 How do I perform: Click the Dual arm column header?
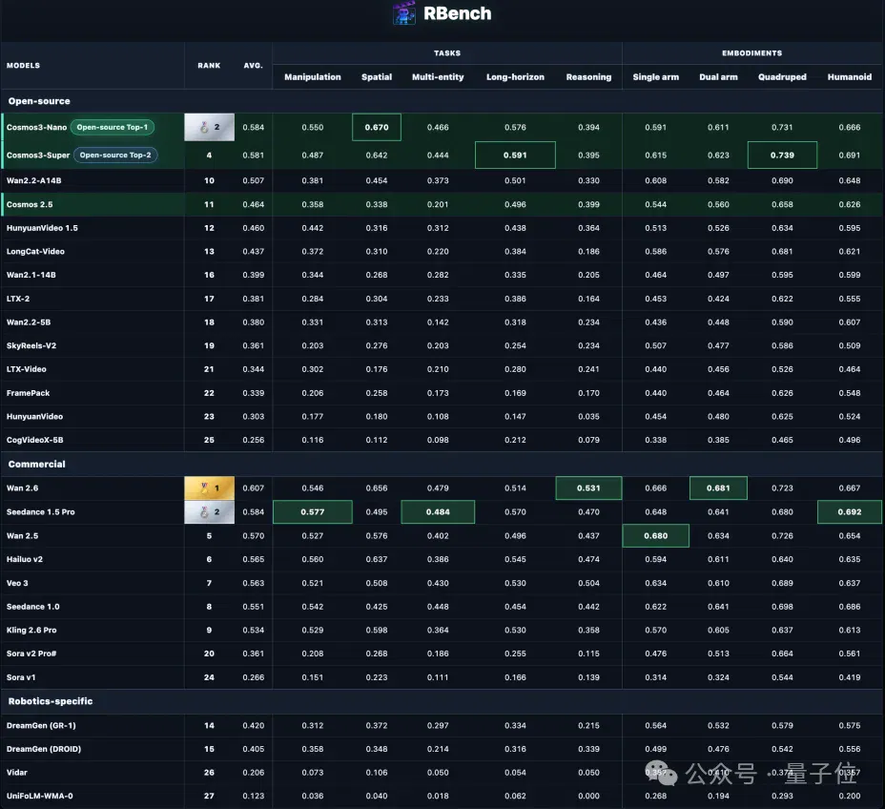718,76
